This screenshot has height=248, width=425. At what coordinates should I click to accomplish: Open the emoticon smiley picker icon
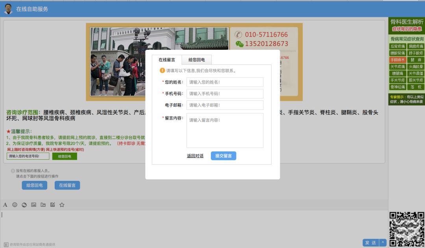15,204
